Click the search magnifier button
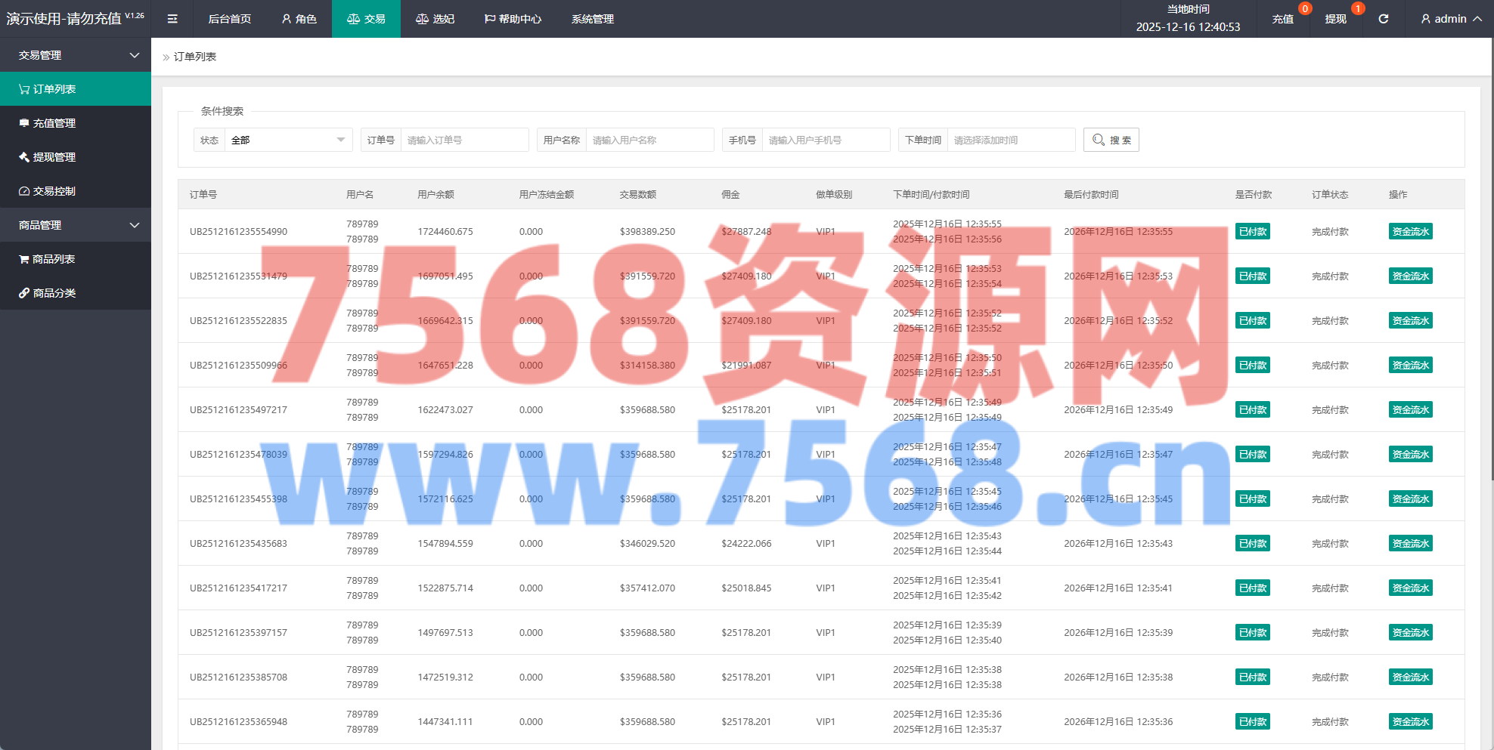 pyautogui.click(x=1111, y=140)
